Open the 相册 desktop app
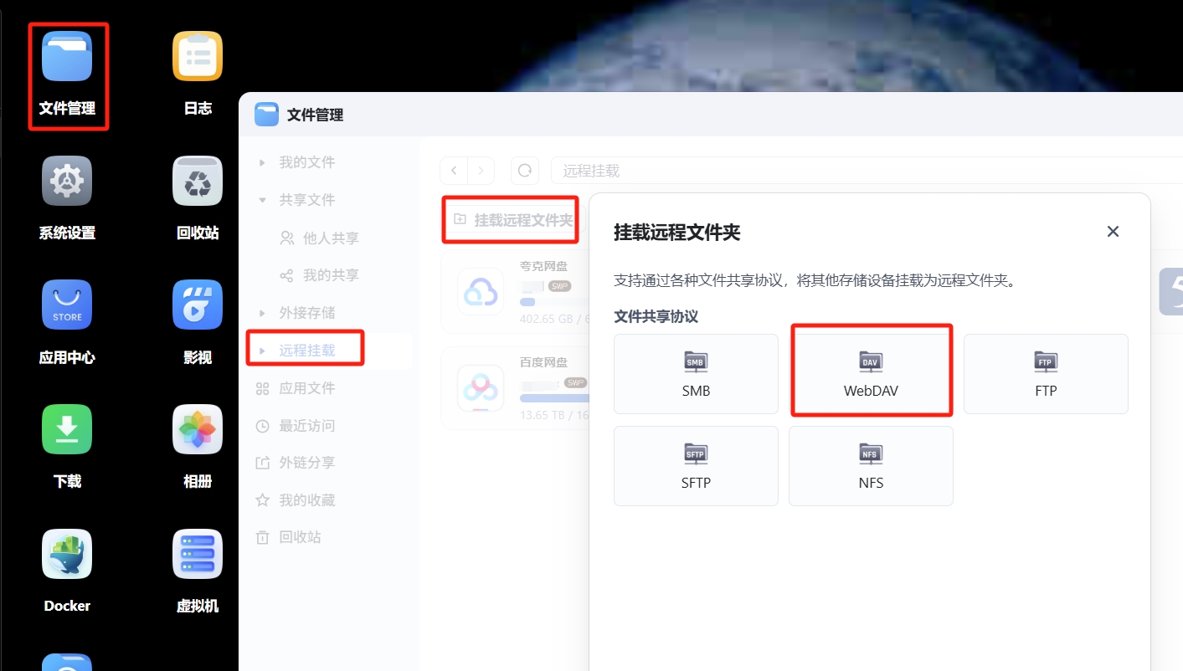1183x671 pixels. (x=198, y=429)
